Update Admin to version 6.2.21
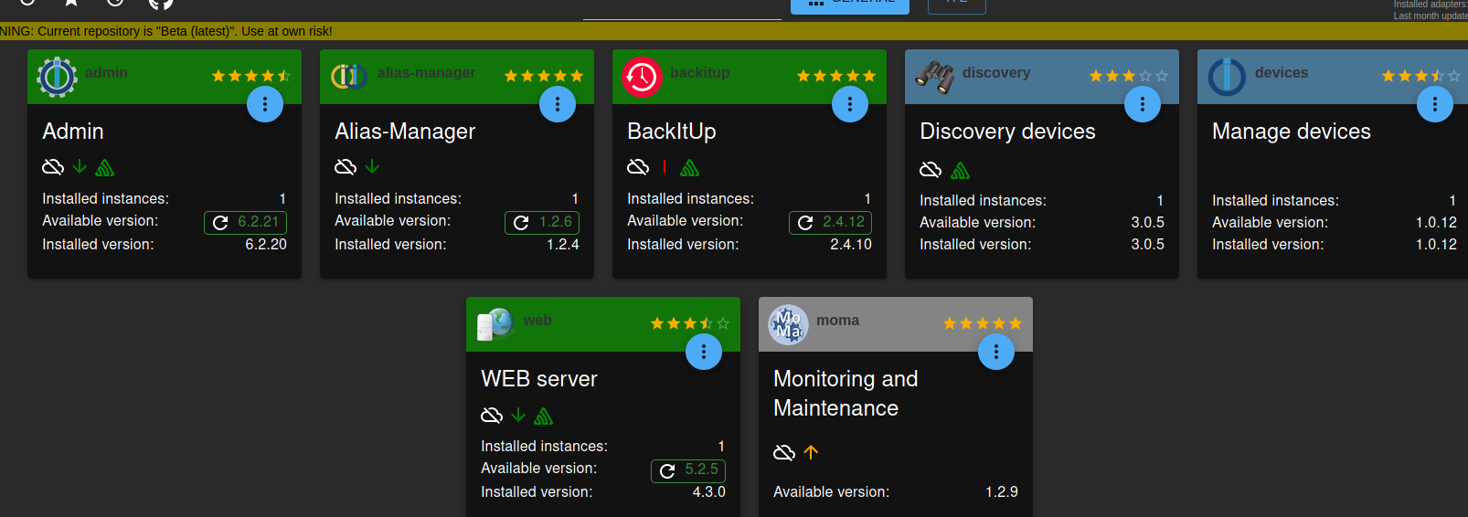 click(x=245, y=222)
